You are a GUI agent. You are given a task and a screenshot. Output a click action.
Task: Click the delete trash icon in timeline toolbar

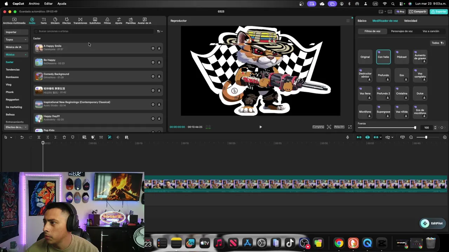[x=64, y=137]
